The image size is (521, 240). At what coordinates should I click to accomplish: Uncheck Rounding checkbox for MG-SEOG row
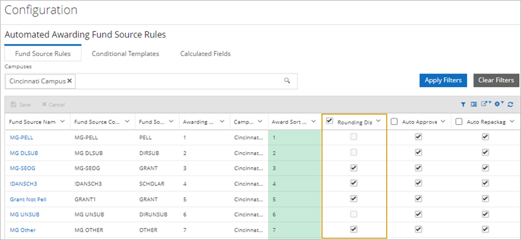[353, 168]
